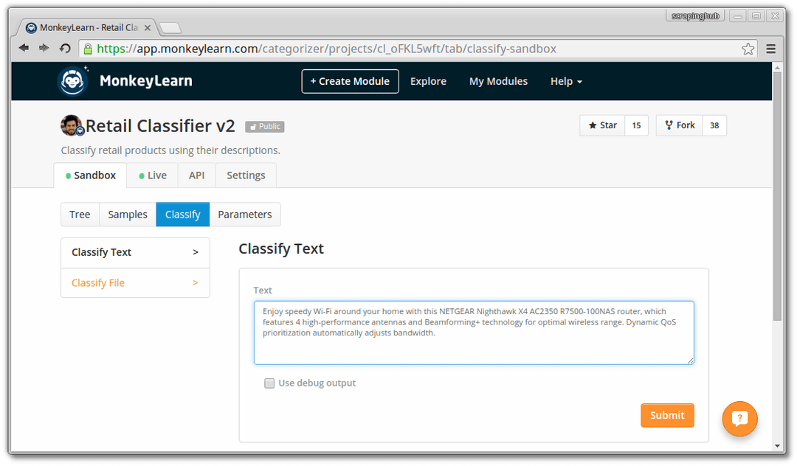Open the Settings tab
Screen dimensions: 797x466
point(246,175)
